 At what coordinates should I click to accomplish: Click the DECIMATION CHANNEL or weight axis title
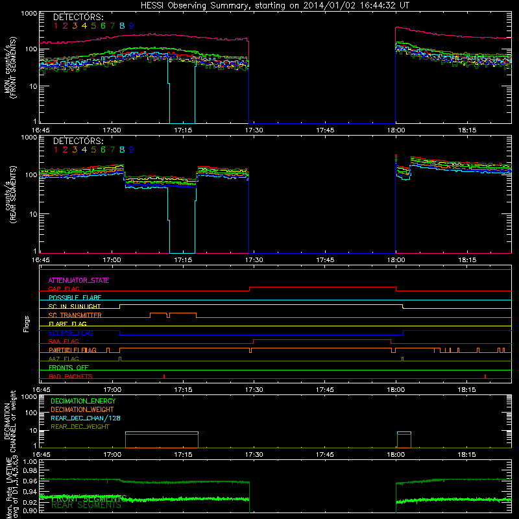[x=10, y=421]
